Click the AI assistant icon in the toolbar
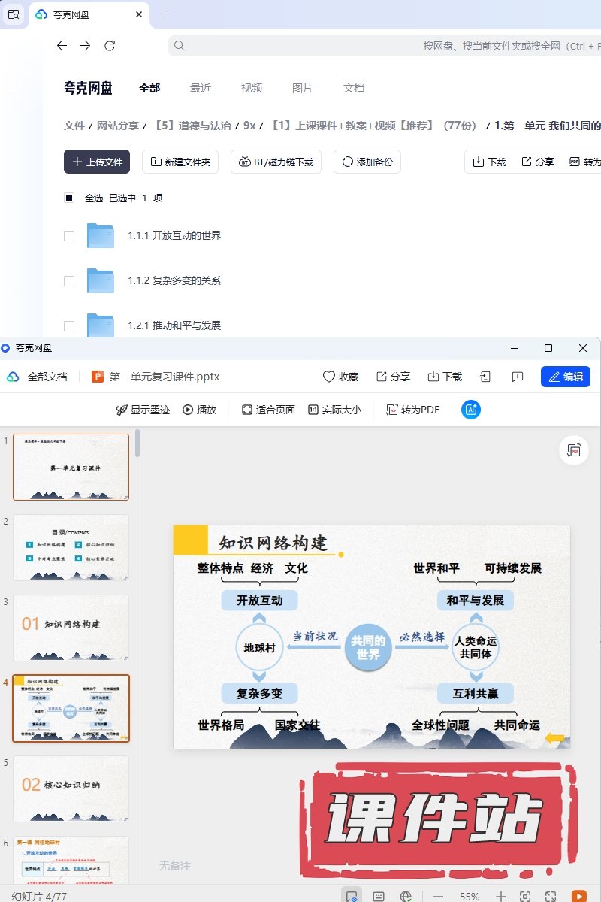The height and width of the screenshot is (902, 601). click(x=471, y=410)
